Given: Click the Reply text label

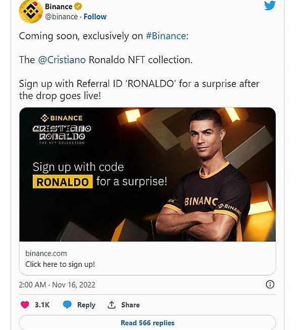Looking at the screenshot, I should click(86, 305).
